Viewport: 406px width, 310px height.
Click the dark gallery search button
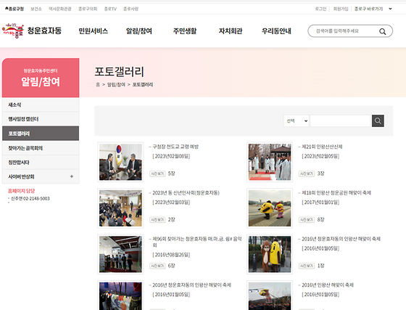point(378,121)
